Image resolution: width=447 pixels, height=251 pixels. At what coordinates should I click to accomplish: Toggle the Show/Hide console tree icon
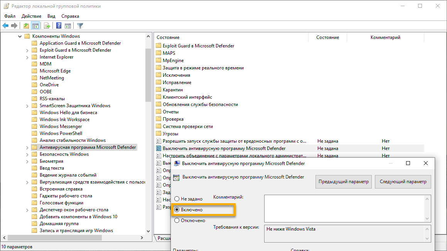click(35, 25)
